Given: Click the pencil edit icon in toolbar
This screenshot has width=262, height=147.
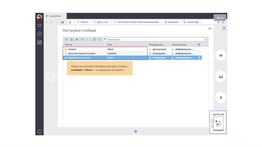Looking at the screenshot, I should [x=77, y=39].
